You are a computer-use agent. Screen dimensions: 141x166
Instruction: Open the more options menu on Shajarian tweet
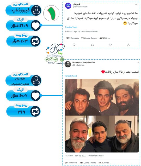[x=138, y=63]
